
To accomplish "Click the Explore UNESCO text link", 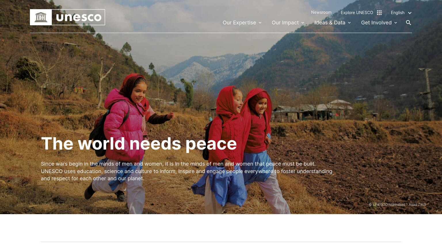I will 357,13.
